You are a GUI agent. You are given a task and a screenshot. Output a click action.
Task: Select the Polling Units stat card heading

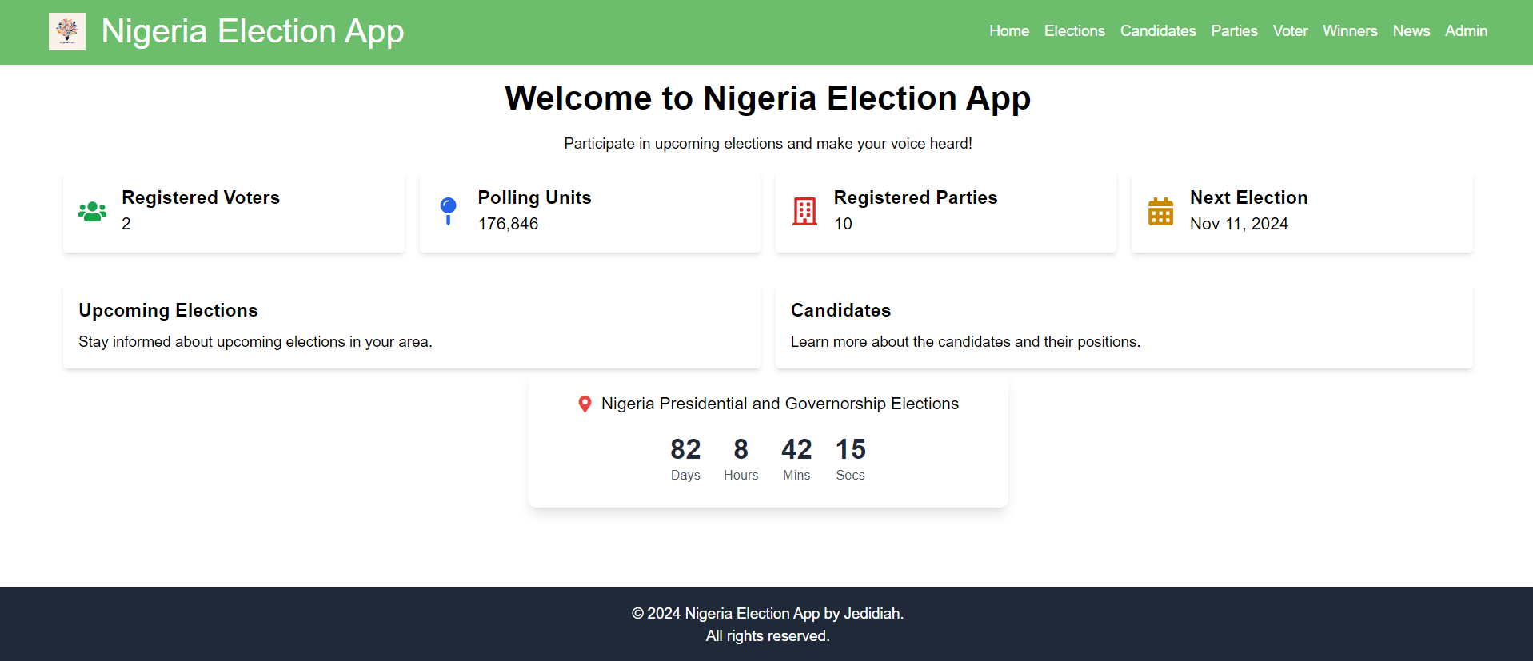535,197
